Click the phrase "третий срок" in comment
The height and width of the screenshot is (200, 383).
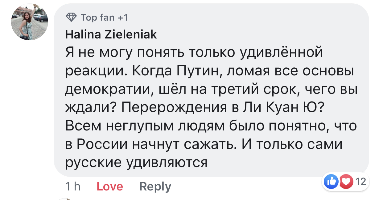tap(266, 89)
